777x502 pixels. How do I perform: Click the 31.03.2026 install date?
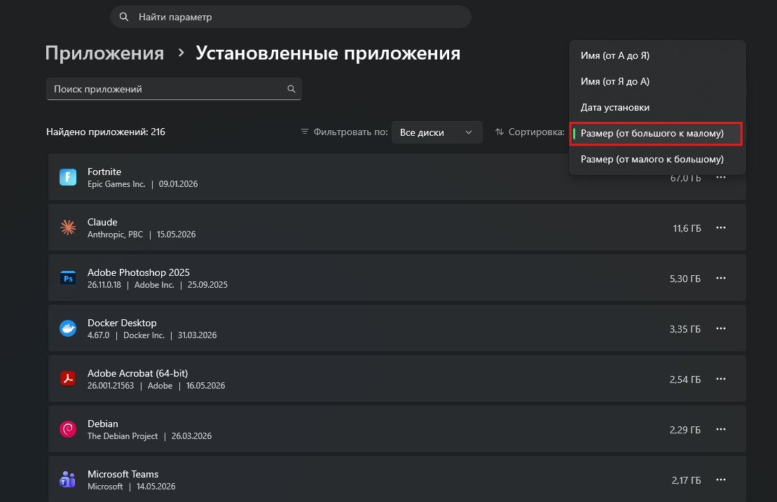[197, 335]
